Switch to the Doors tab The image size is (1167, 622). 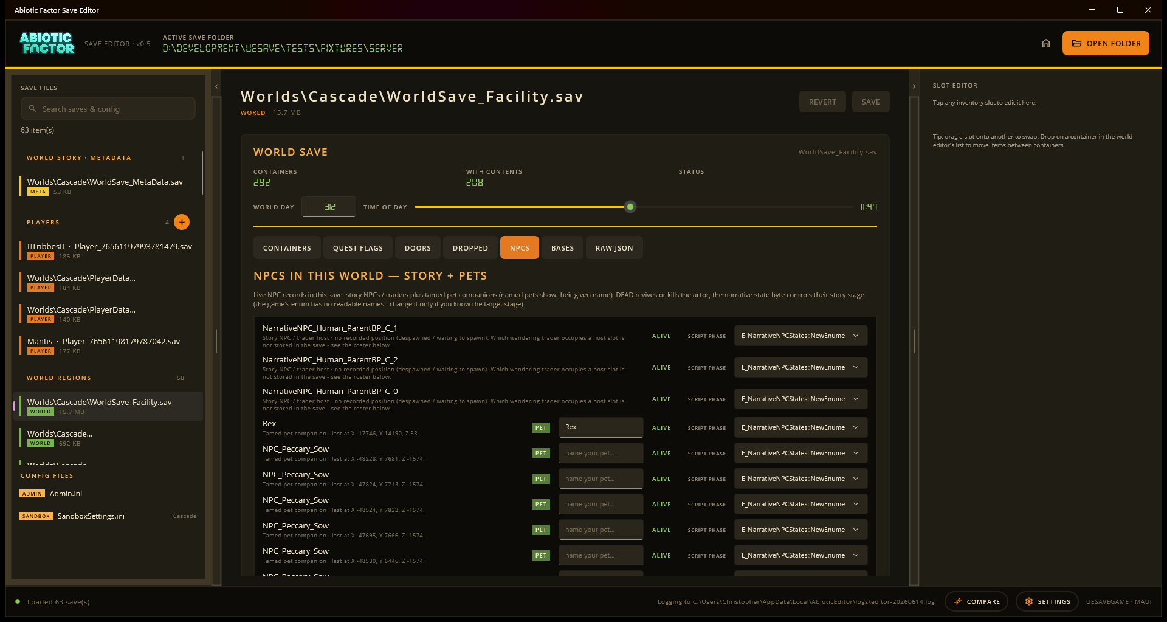pyautogui.click(x=418, y=247)
